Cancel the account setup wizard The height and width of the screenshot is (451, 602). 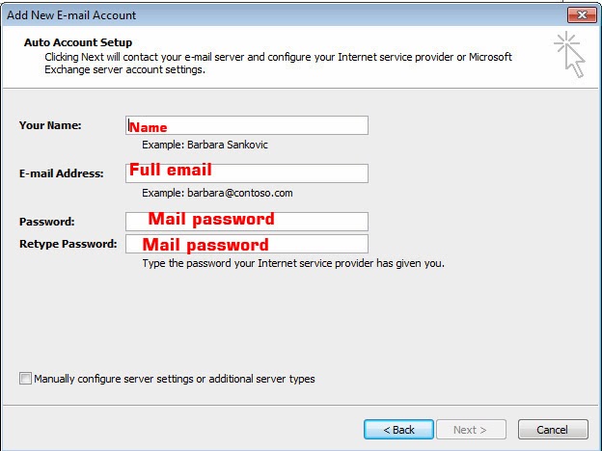(x=552, y=429)
